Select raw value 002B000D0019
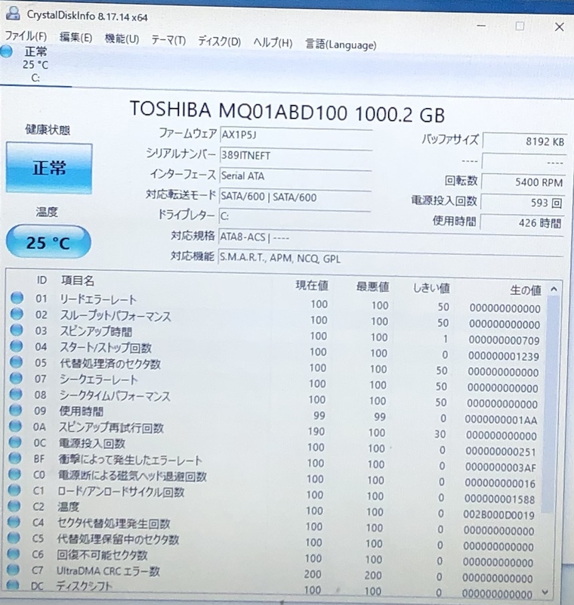Viewport: 574px width, 605px height. [x=499, y=515]
